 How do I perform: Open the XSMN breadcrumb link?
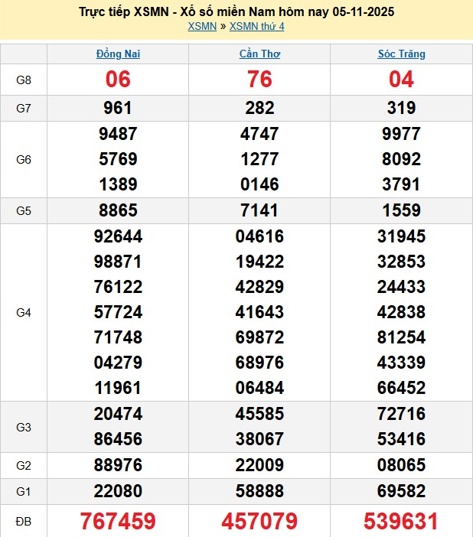tap(201, 27)
